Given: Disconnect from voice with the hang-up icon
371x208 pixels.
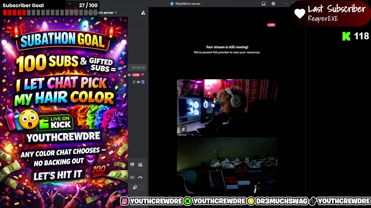Looking at the screenshot, I should [x=140, y=177].
